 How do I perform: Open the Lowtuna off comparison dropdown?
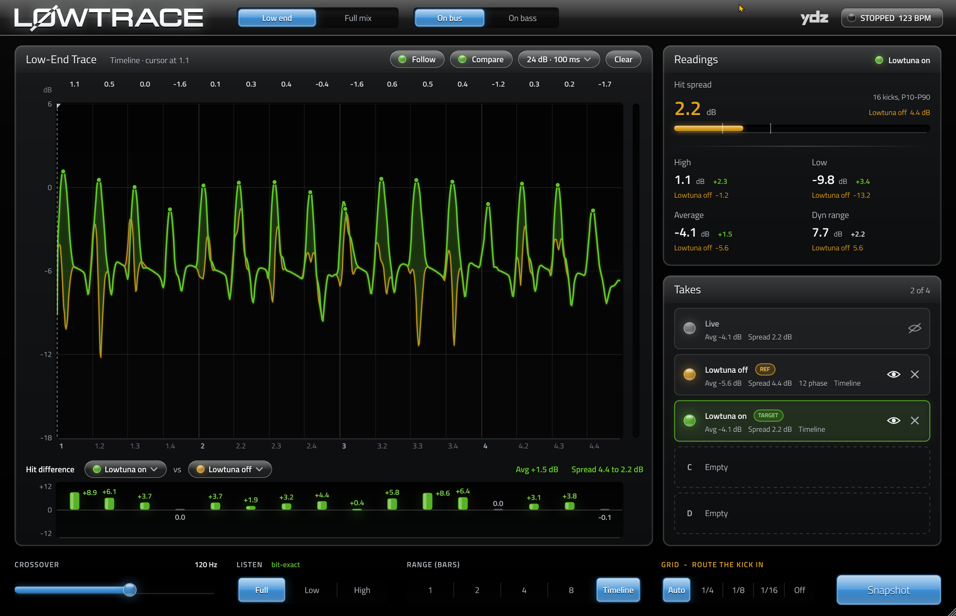pos(230,469)
